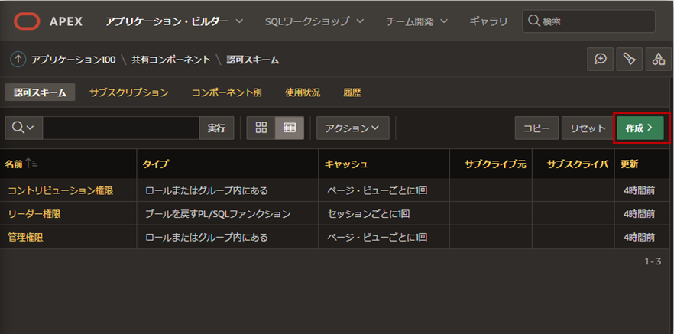This screenshot has width=674, height=334.
Task: Switch to report table view
Action: (x=290, y=128)
